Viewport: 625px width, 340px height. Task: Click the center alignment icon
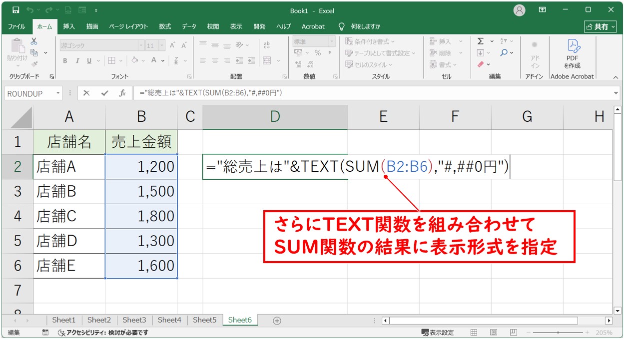tap(215, 60)
